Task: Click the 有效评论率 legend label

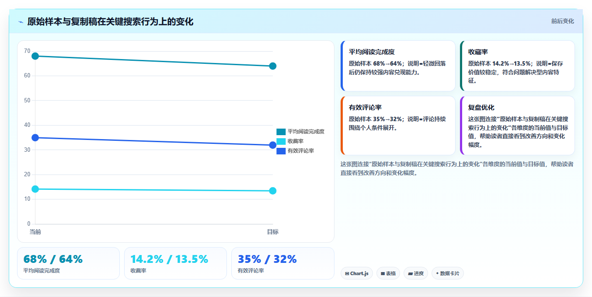Action: point(301,151)
